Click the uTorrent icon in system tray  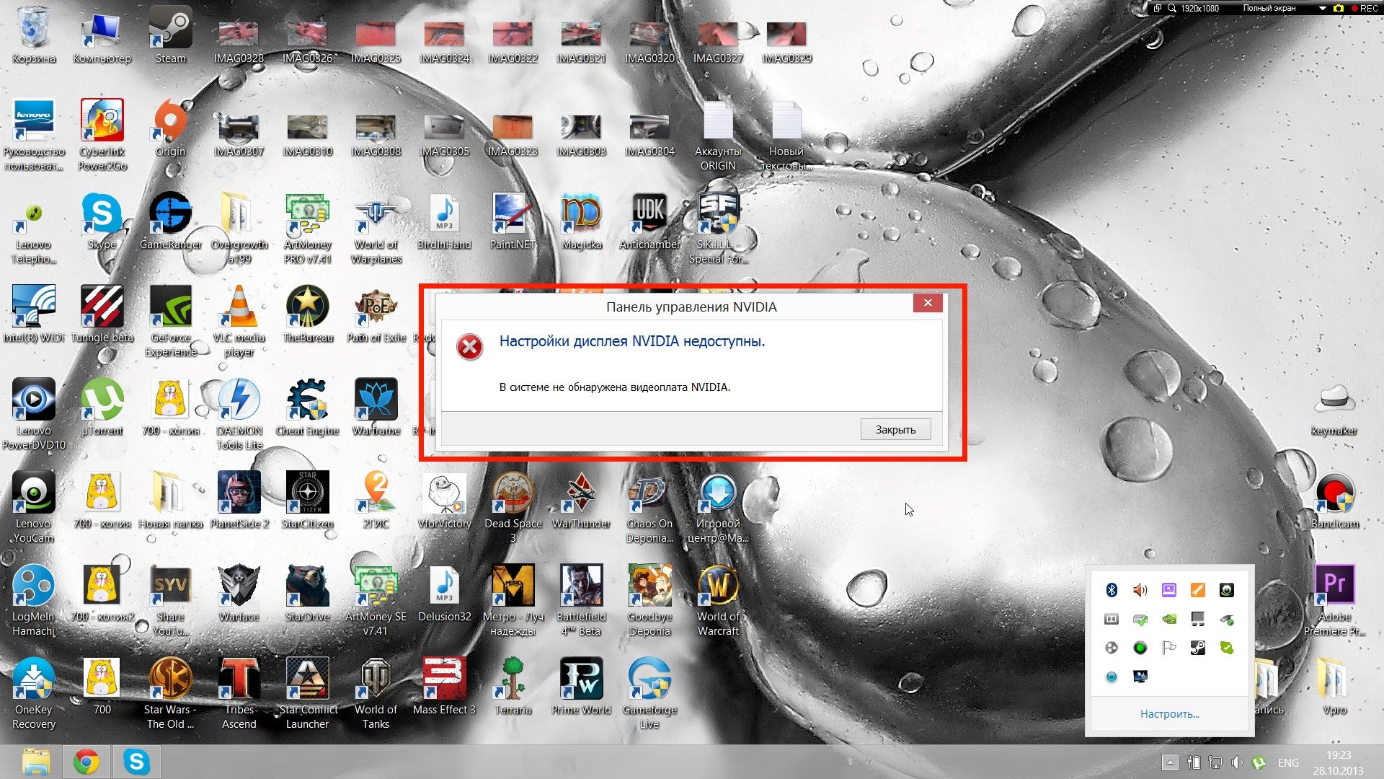click(1259, 763)
